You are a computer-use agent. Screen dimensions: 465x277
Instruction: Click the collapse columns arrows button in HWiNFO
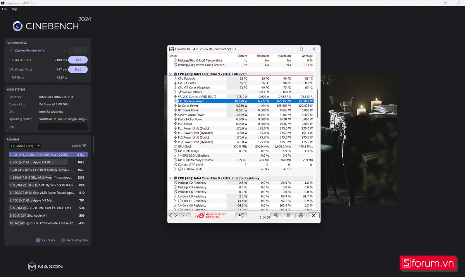pos(185,215)
